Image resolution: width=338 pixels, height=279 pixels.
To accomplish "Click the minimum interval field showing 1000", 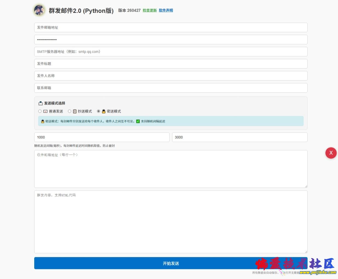I will (x=102, y=137).
